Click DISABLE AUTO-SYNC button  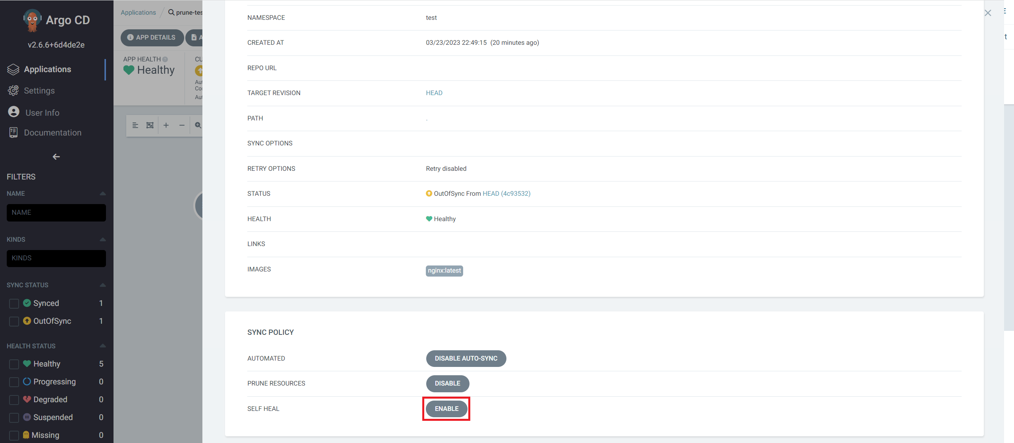(466, 358)
